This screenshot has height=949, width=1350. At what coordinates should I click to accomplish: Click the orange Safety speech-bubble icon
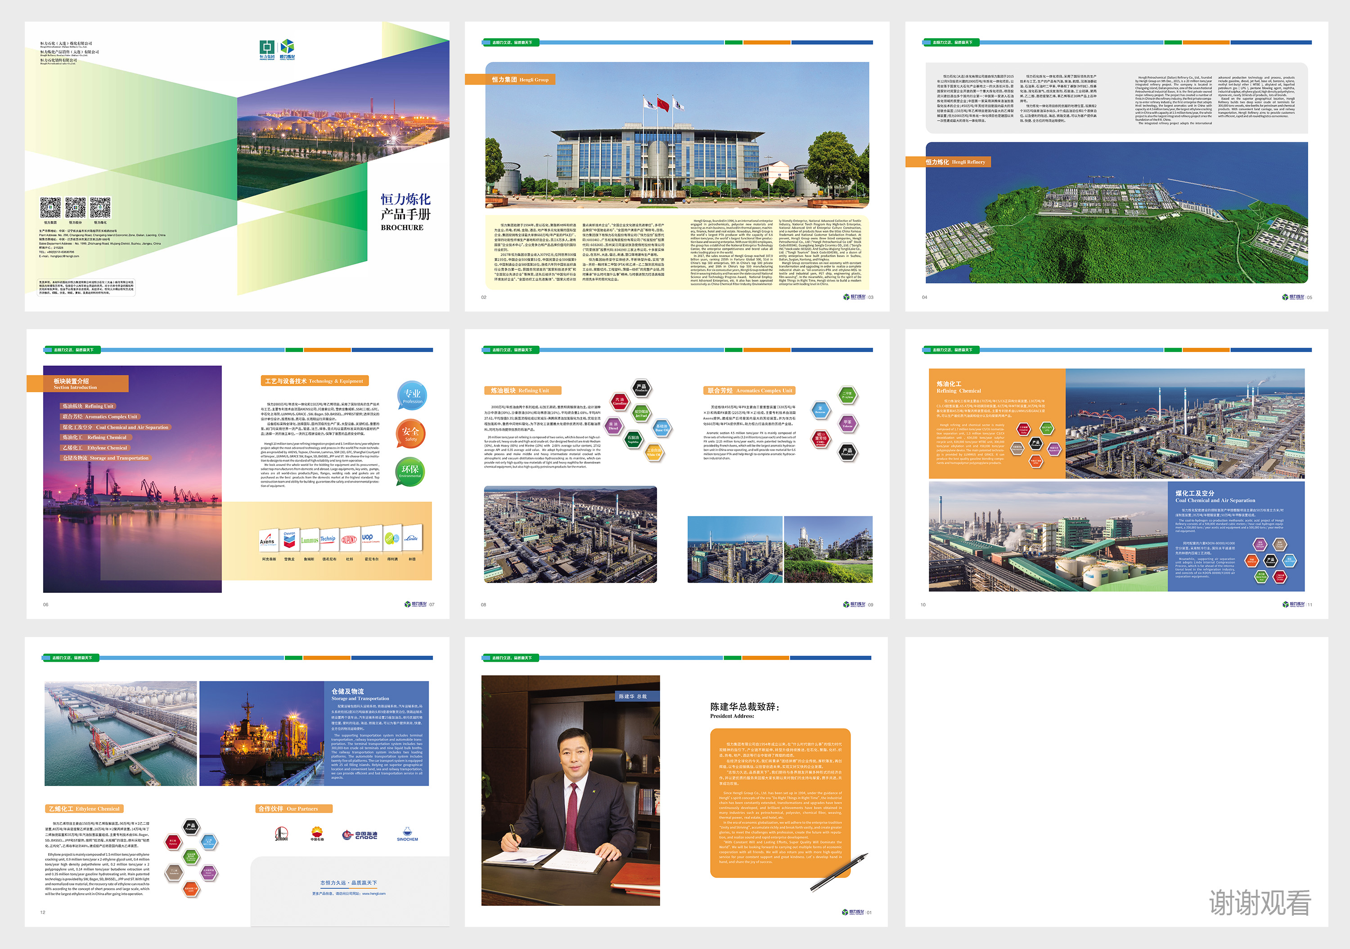tap(411, 434)
